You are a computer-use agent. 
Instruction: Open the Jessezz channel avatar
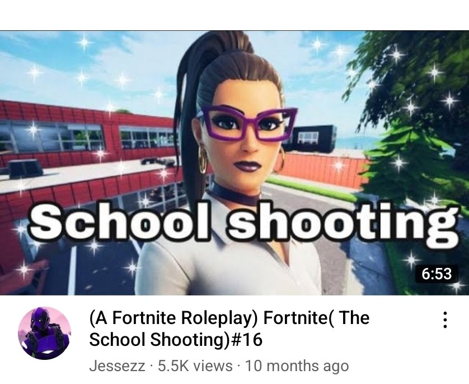[45, 333]
